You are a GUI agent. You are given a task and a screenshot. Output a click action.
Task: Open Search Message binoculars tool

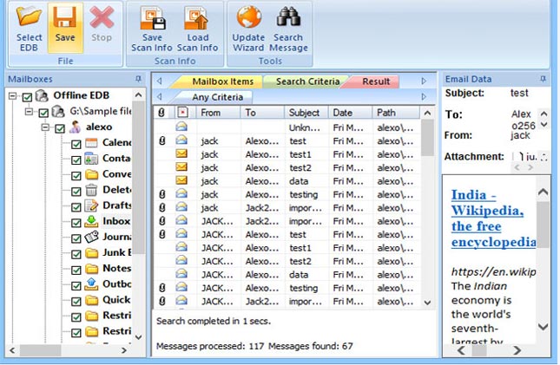[288, 16]
